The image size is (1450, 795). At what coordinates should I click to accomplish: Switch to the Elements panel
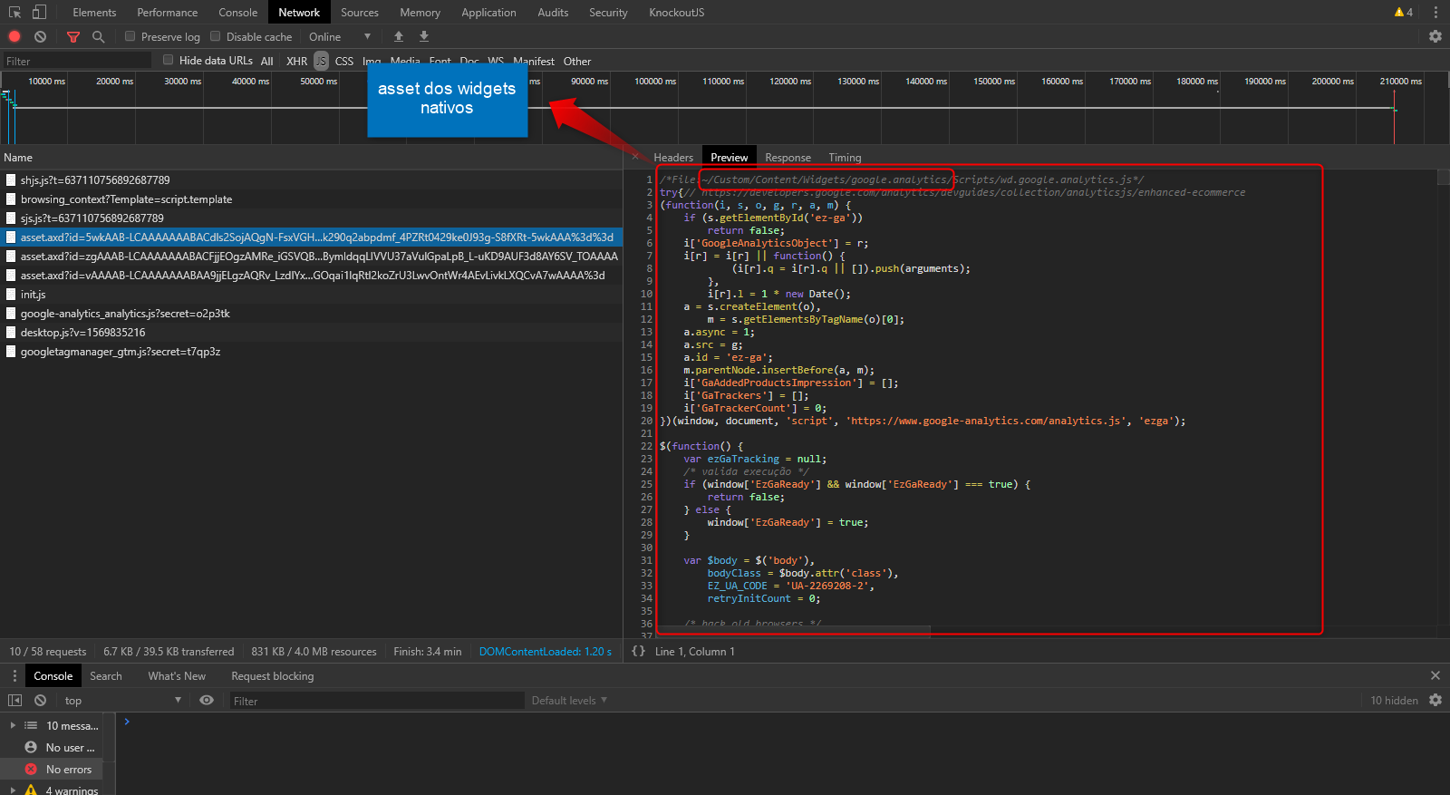[94, 13]
